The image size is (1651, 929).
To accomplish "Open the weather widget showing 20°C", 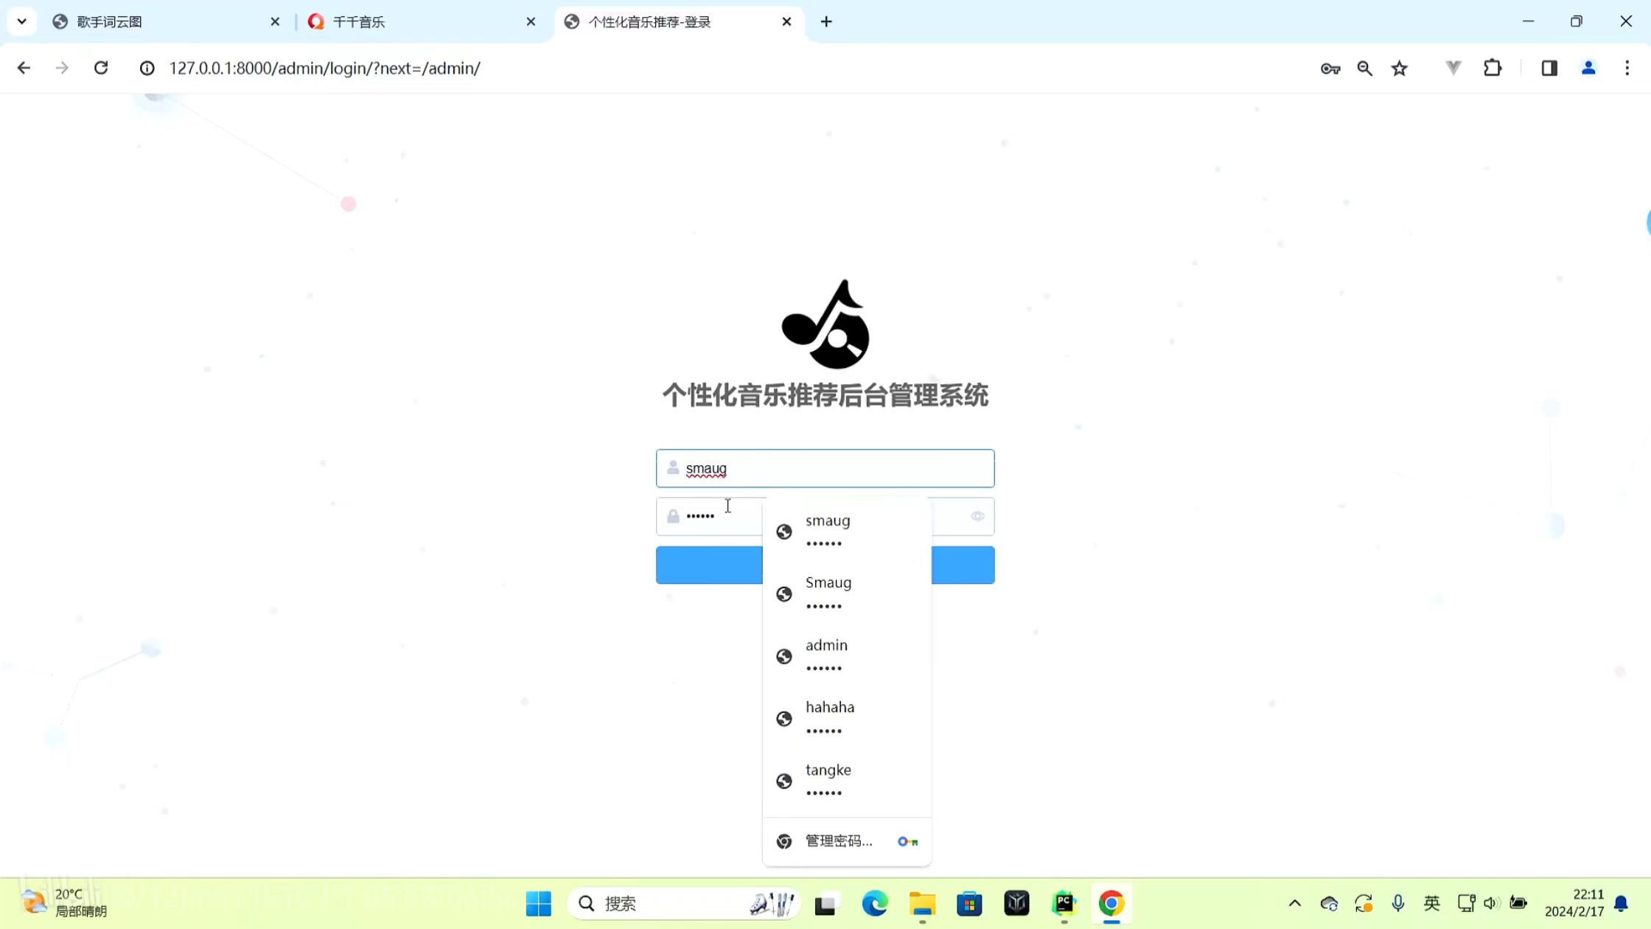I will (65, 903).
